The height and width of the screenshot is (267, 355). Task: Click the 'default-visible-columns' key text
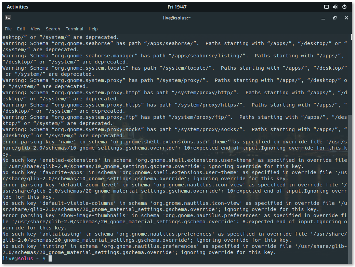[78, 203]
